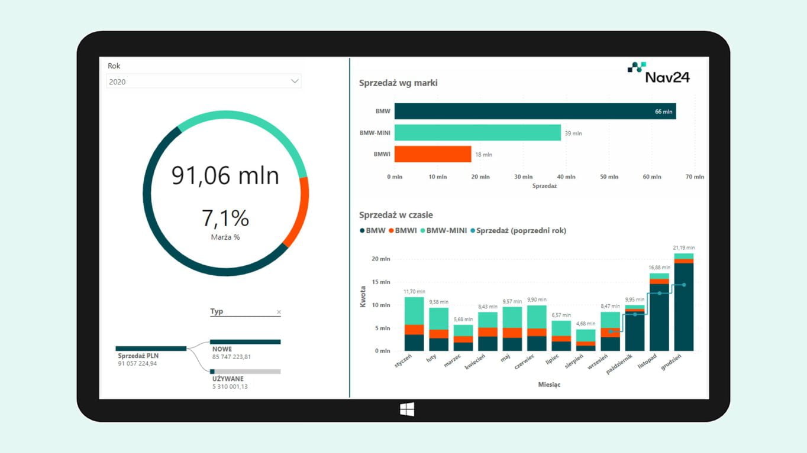Click the Miesiąc axis title
This screenshot has width=807, height=453.
coord(549,385)
